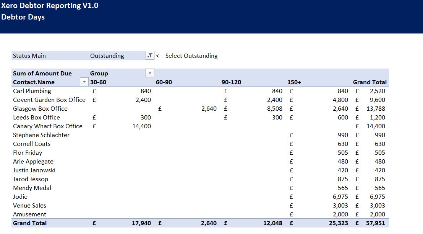Select the 90-120 column header

click(x=231, y=82)
